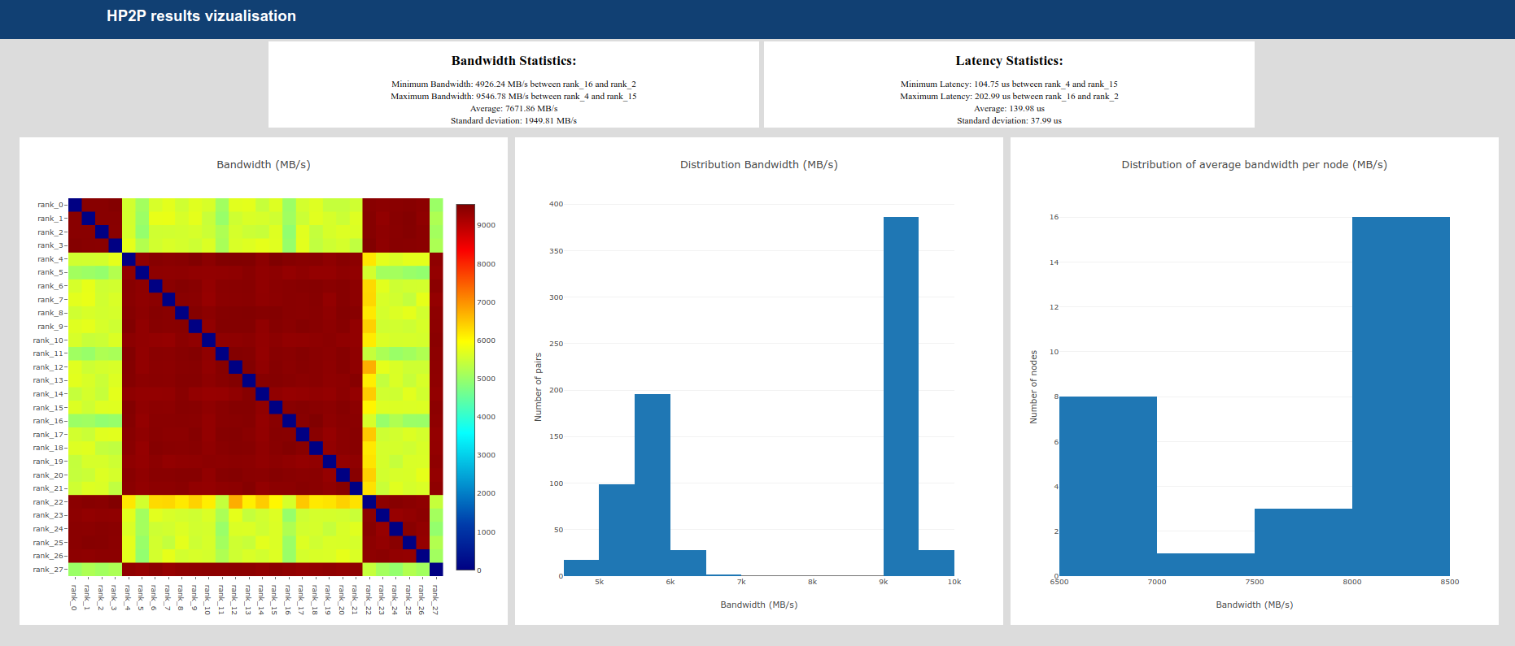This screenshot has height=646, width=1515.
Task: Click the Average 7671.86 MB/s text
Action: coord(513,109)
